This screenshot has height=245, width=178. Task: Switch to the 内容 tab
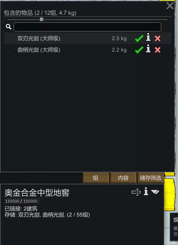pyautogui.click(x=123, y=178)
